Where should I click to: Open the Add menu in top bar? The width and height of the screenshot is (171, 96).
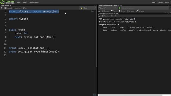(x=19, y=2)
